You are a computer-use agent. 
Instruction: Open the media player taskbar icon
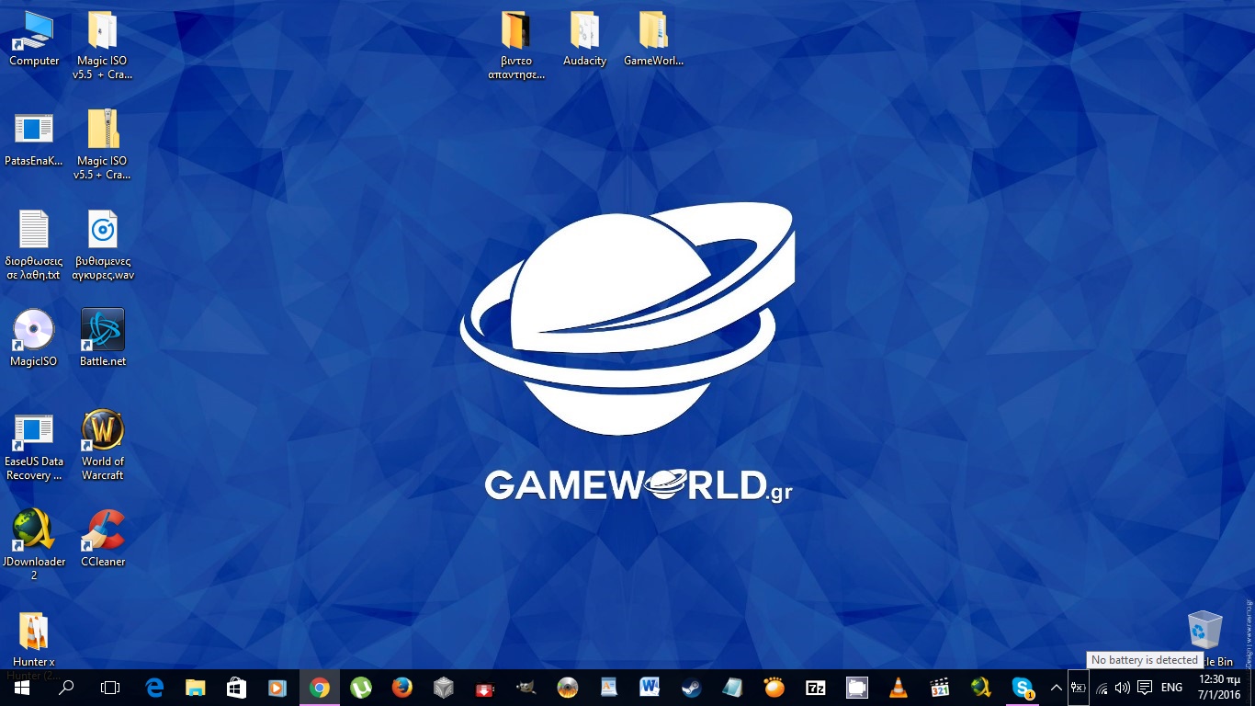coord(277,688)
